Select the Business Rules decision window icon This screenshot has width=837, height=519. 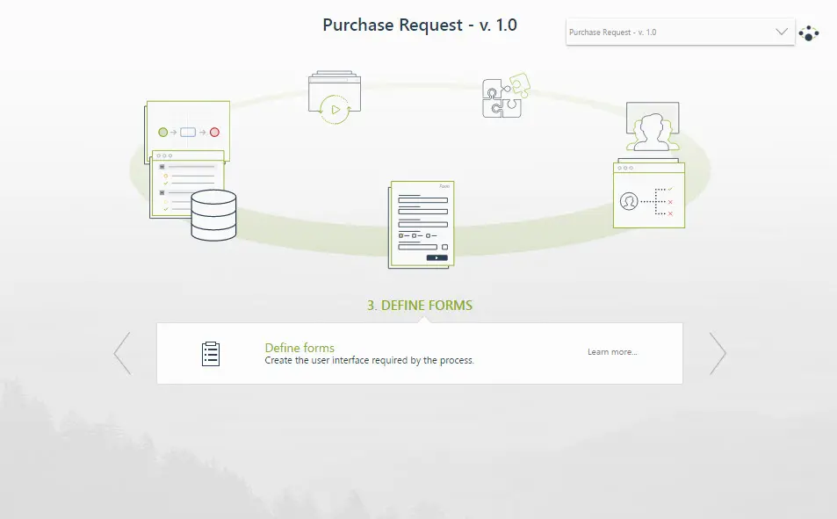click(x=648, y=194)
